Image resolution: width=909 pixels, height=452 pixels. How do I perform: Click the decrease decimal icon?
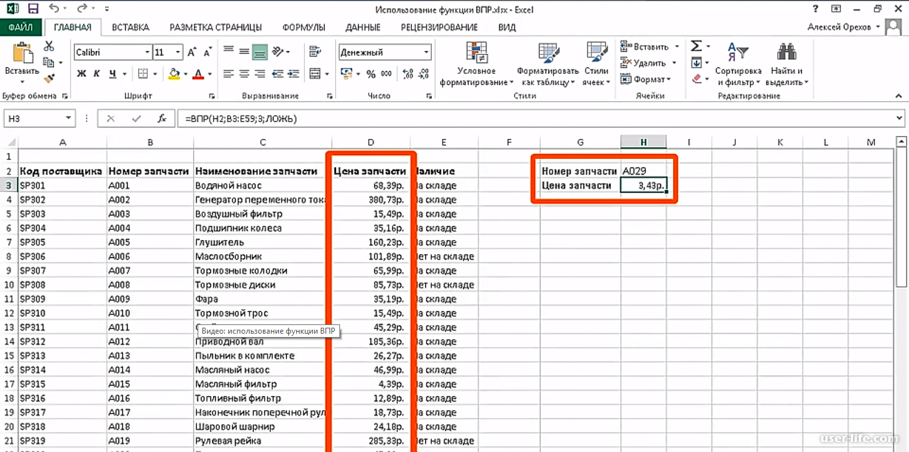point(423,74)
